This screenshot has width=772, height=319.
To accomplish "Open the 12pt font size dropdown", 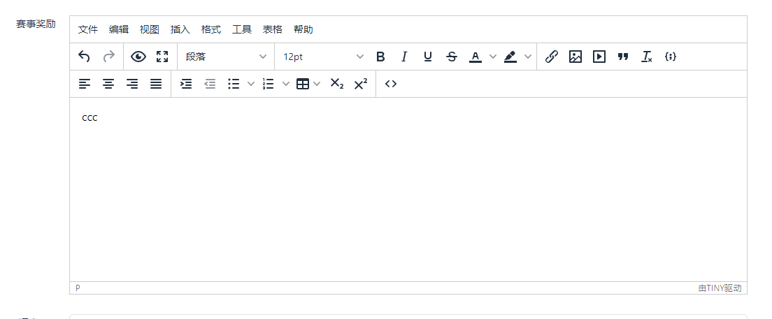I will [x=323, y=57].
